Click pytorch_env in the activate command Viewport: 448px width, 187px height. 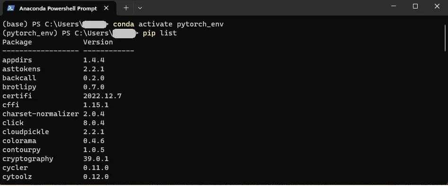pos(200,25)
